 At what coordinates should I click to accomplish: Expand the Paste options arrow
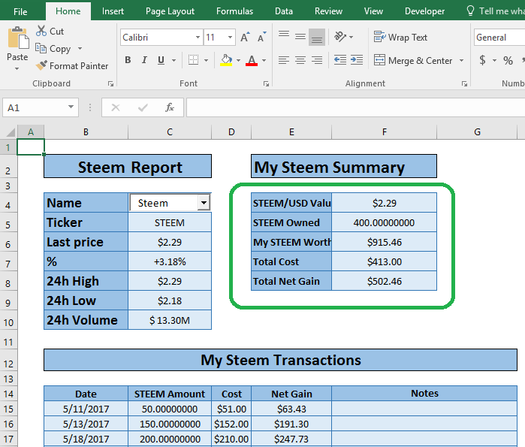point(17,68)
